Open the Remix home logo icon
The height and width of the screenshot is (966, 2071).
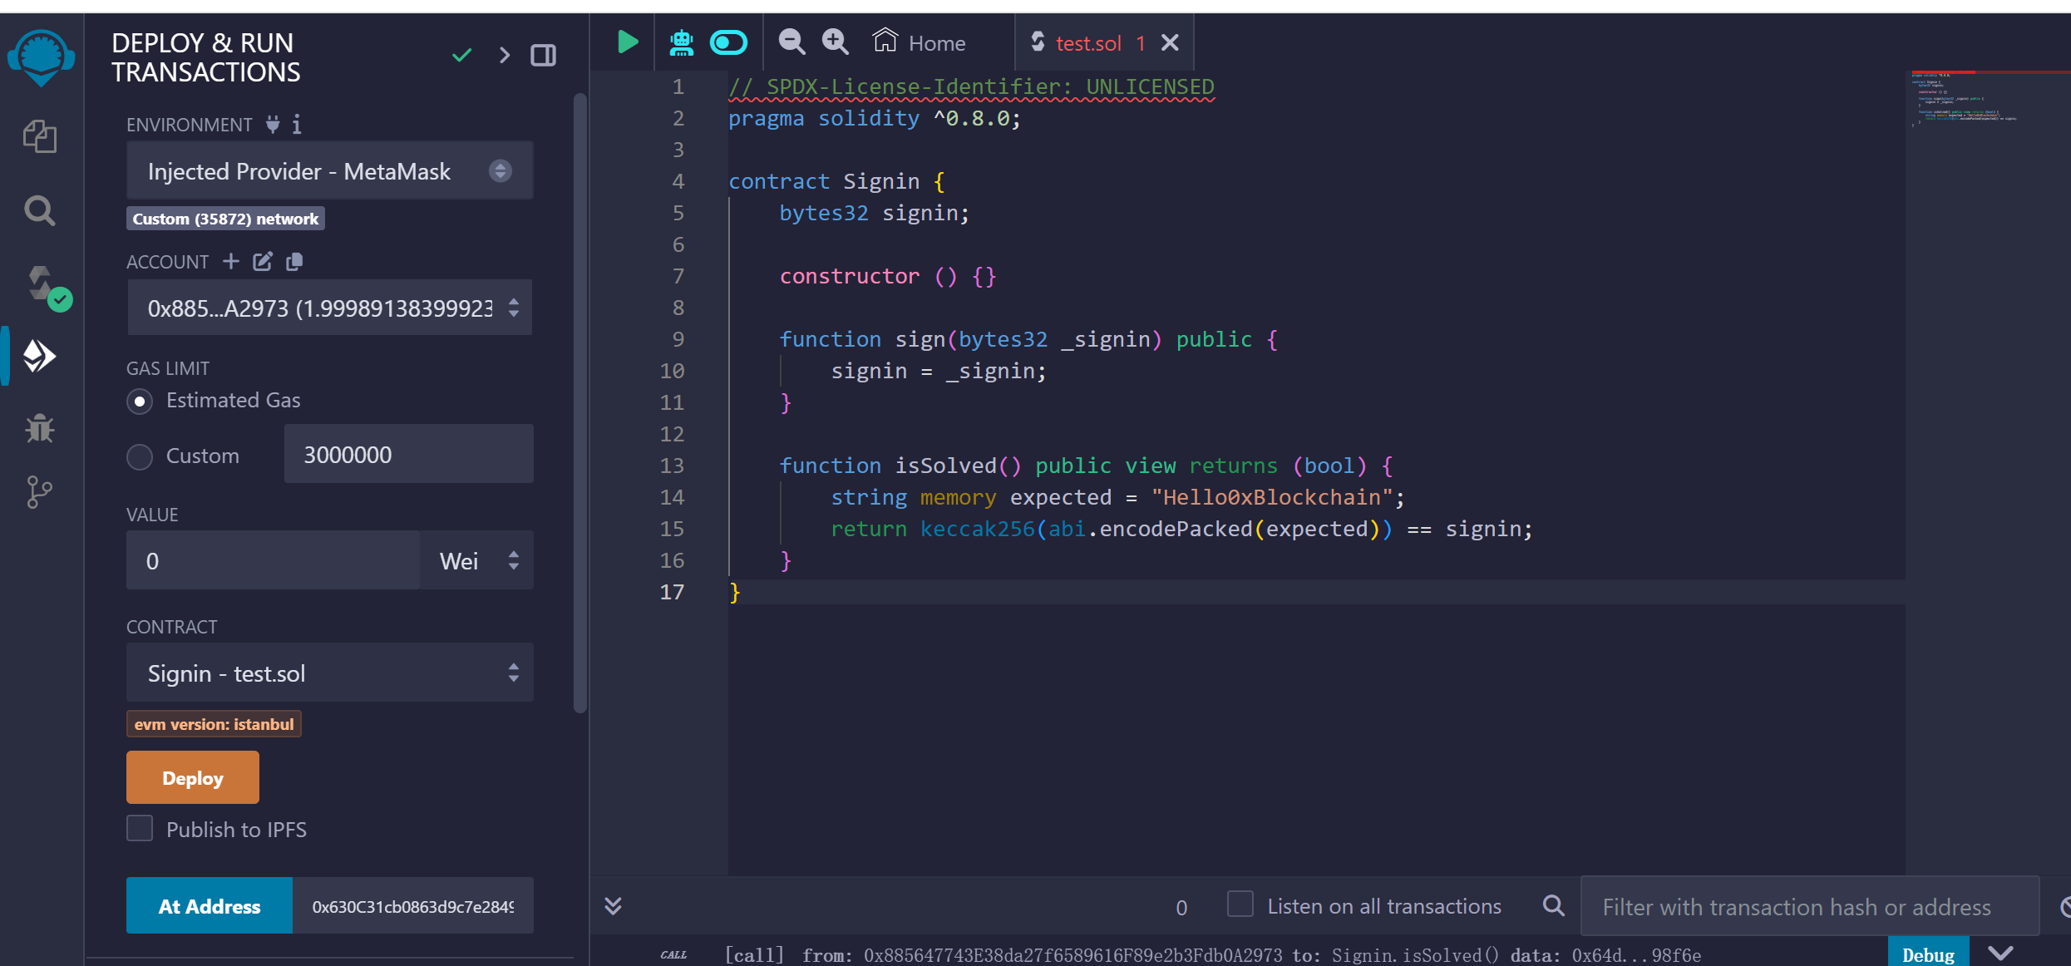41,57
